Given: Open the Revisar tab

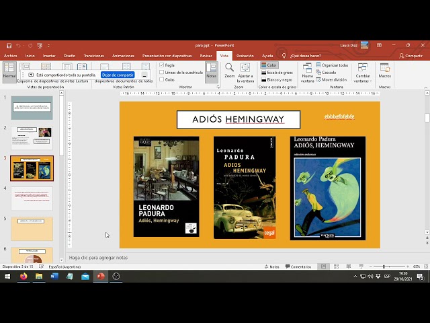Looking at the screenshot, I should click(206, 56).
